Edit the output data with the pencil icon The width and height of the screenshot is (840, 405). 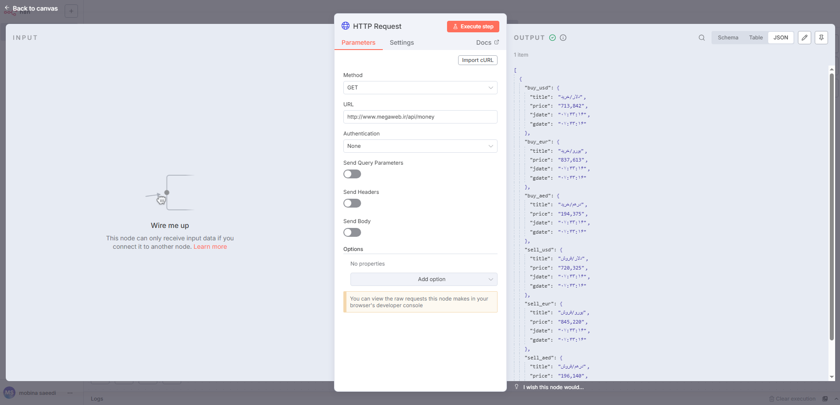pos(805,38)
